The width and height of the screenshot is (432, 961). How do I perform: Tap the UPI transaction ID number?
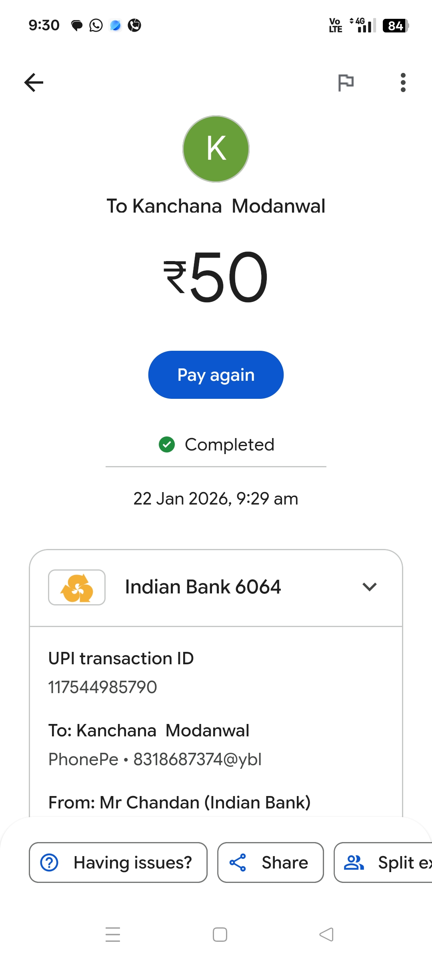103,687
